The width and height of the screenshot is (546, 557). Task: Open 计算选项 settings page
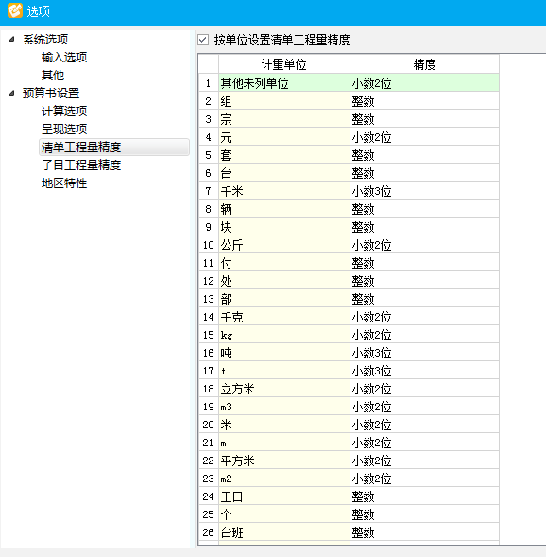click(64, 112)
